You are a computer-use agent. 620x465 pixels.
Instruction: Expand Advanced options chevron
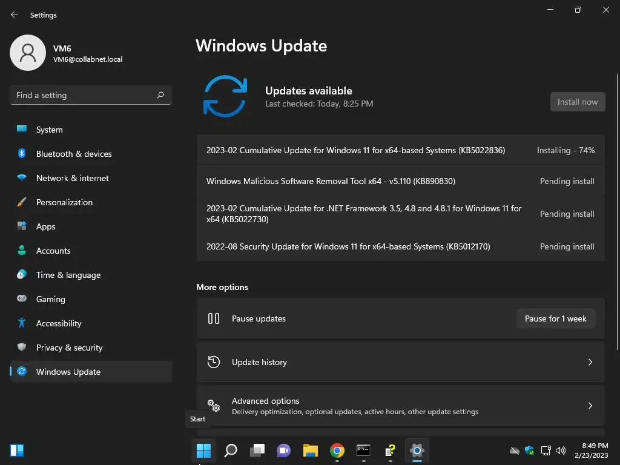pos(590,405)
